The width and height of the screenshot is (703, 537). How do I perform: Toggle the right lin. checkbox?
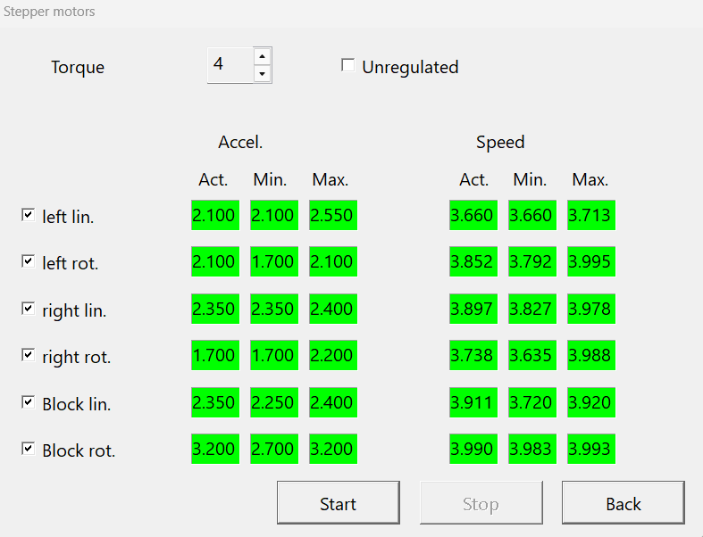pos(28,309)
